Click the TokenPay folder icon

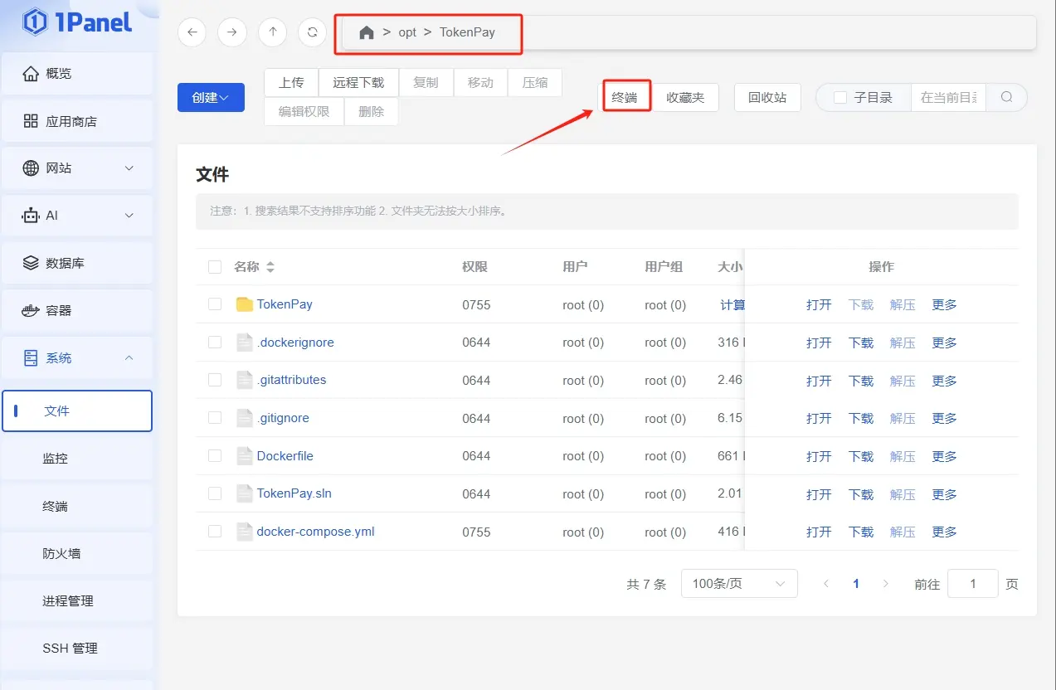pos(244,304)
